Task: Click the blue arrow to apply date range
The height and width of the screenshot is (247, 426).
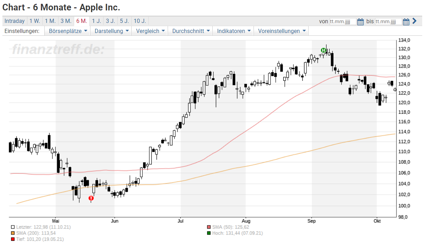Action: [x=415, y=21]
